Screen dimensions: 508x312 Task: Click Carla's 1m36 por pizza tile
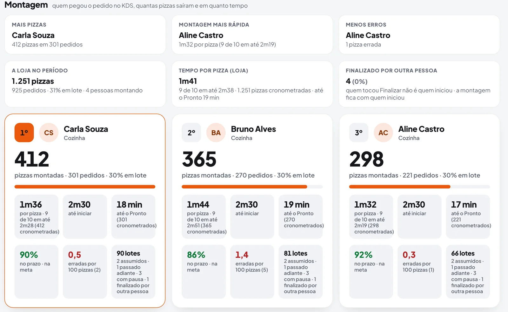[37, 217]
